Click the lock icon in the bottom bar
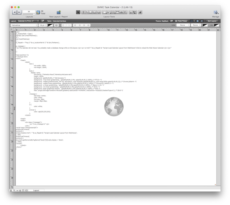The height and width of the screenshot is (205, 230). [x=11, y=190]
